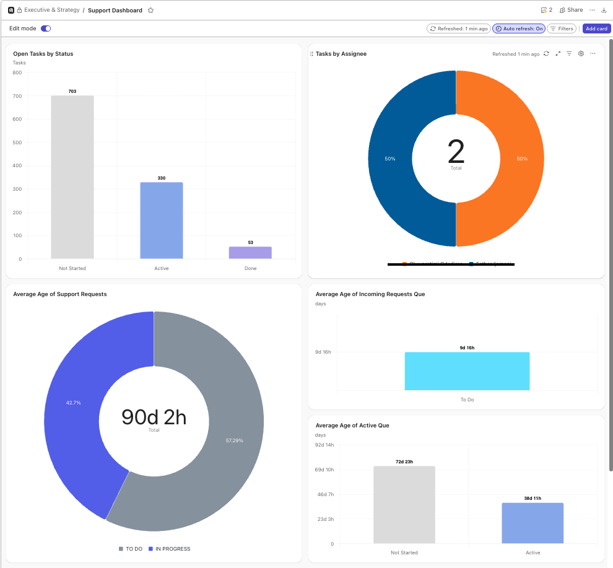
Task: Open the Filters dropdown
Action: click(561, 28)
